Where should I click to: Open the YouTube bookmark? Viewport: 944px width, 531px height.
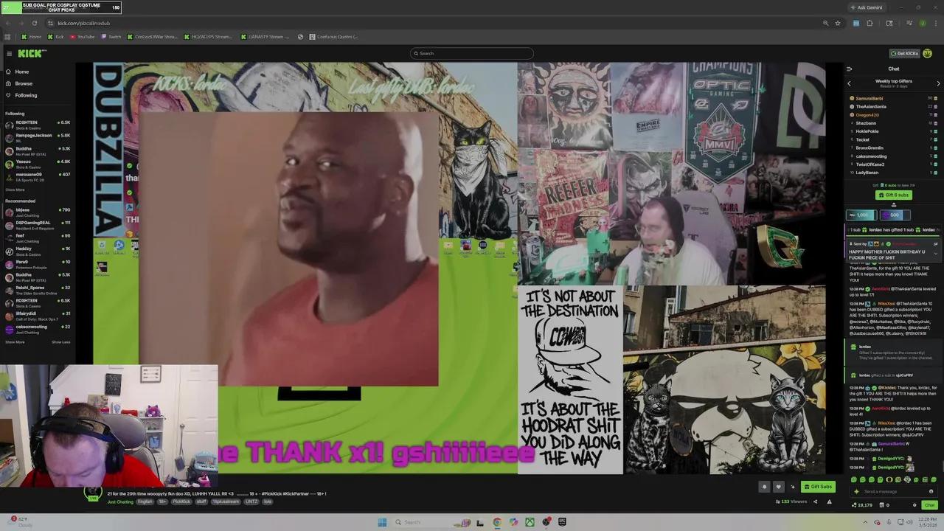click(x=83, y=37)
